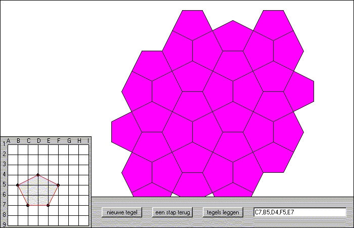The image size is (354, 228).
Task: Click row label 2 on the grid
Action: [x=4, y=154]
